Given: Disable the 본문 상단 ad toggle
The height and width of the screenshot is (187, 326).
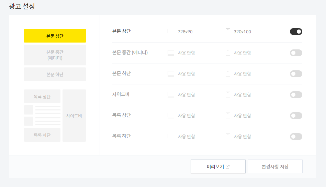Looking at the screenshot, I should pyautogui.click(x=296, y=32).
